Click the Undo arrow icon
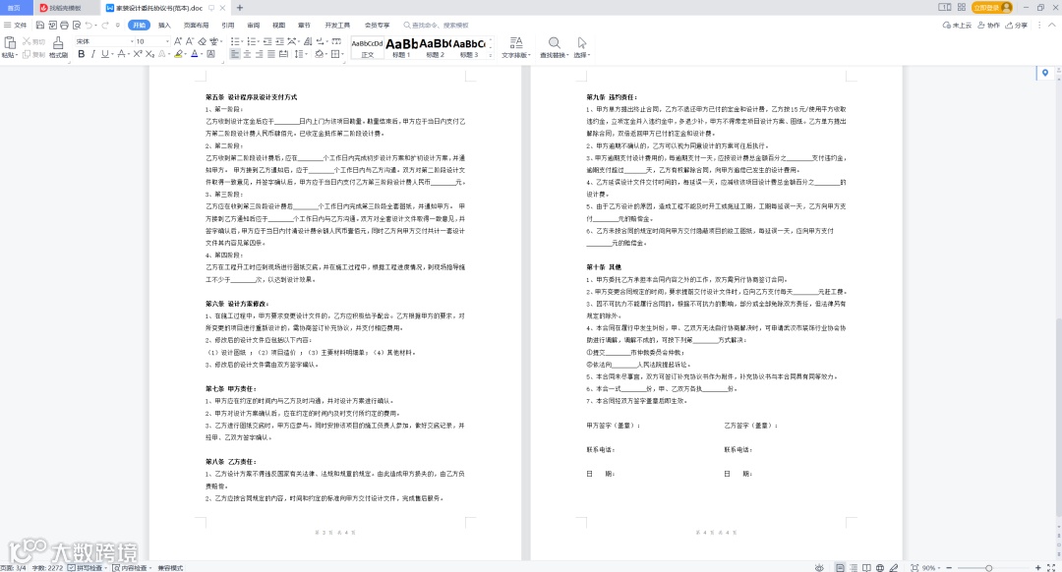The height and width of the screenshot is (572, 1062). pyautogui.click(x=88, y=25)
